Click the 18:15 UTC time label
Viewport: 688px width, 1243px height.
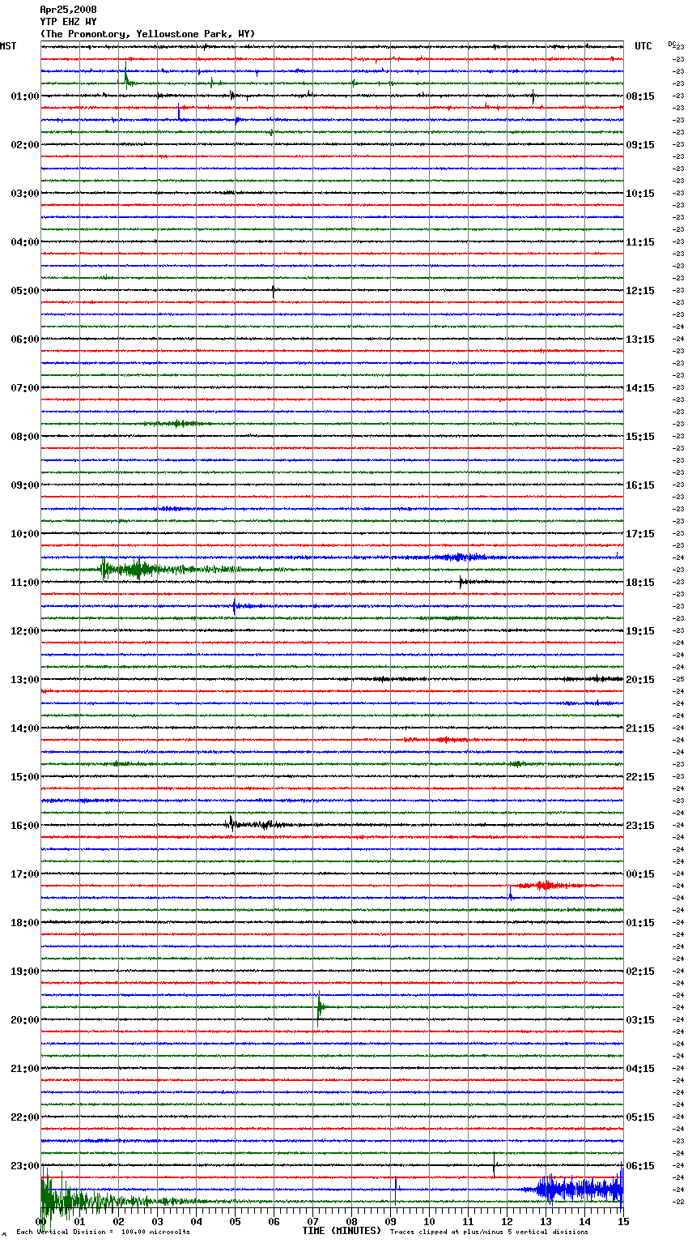pos(640,583)
